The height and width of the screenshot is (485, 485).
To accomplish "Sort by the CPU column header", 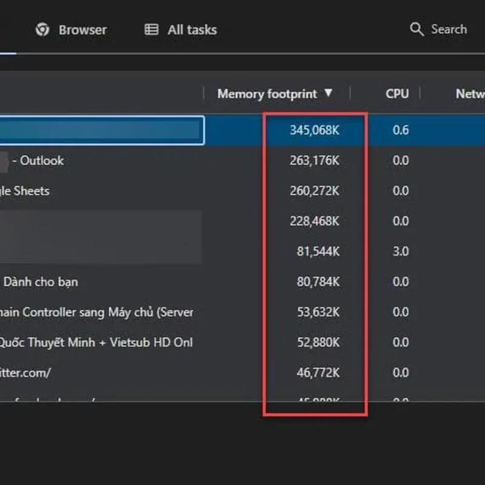I will pyautogui.click(x=397, y=93).
